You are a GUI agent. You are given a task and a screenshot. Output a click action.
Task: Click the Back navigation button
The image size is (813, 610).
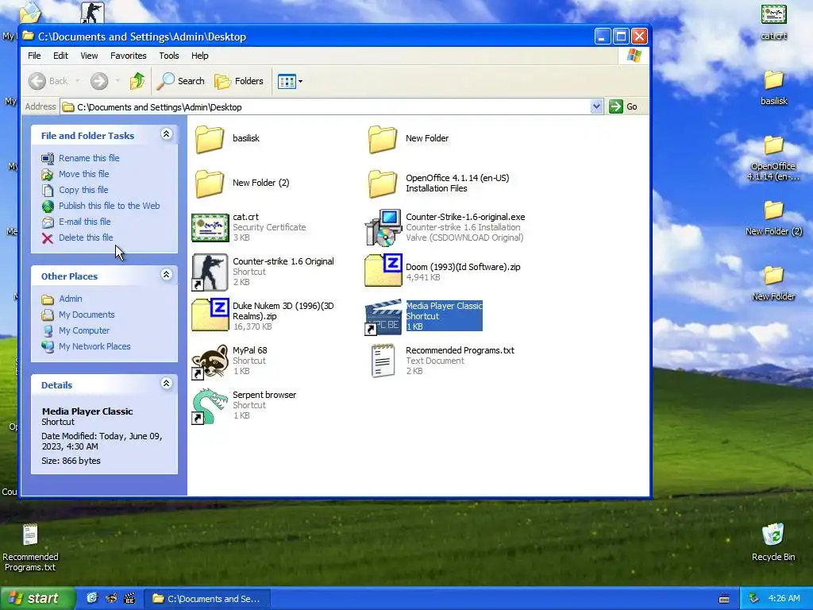click(48, 81)
